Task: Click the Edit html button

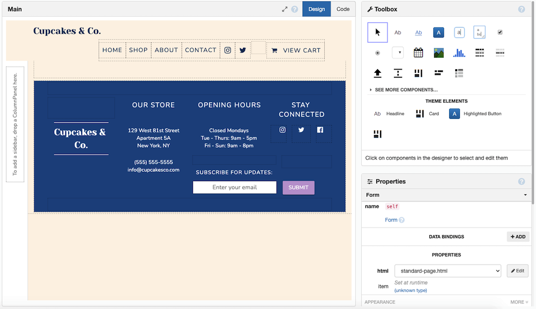Action: [518, 271]
